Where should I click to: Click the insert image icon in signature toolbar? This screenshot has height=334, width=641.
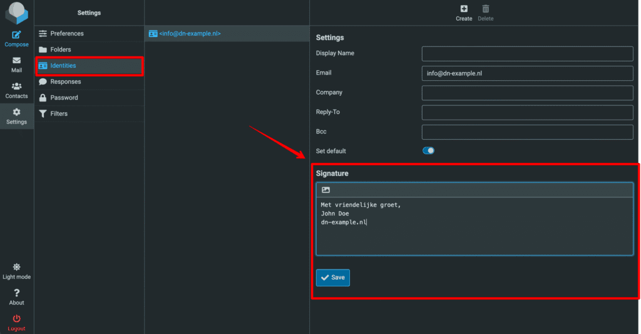click(326, 190)
